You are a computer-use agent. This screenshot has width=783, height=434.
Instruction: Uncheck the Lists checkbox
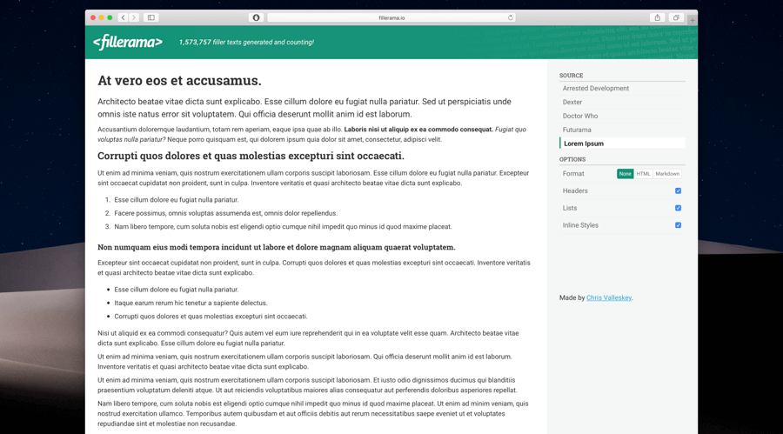(678, 208)
